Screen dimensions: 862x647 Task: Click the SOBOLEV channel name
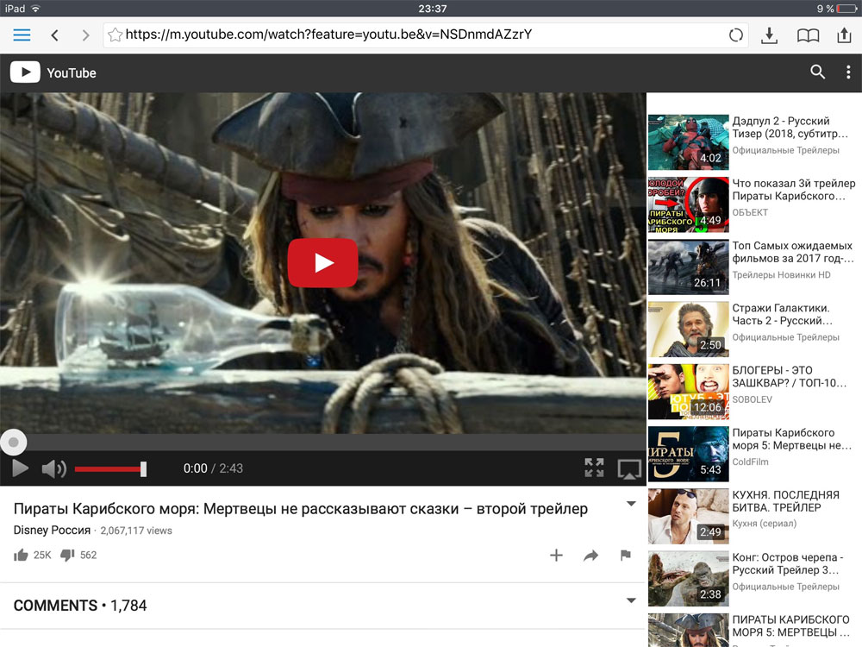(x=752, y=399)
